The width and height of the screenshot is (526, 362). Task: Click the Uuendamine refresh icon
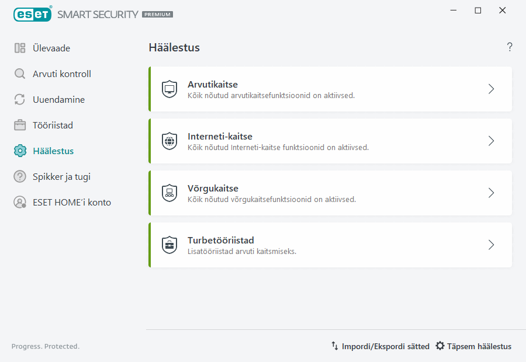19,99
